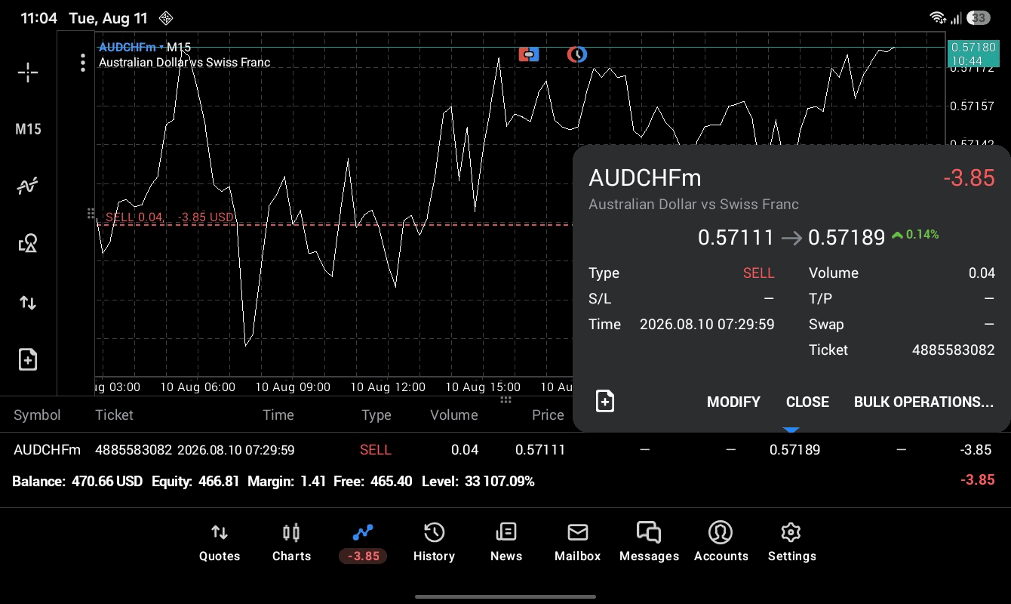
Task: Tap the Symbol column header
Action: point(37,414)
